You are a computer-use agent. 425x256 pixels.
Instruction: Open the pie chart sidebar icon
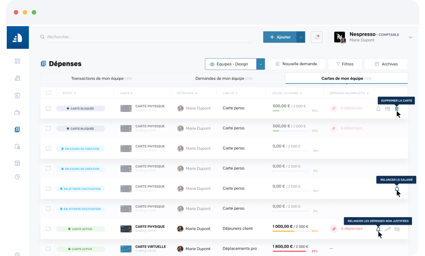tap(17, 177)
